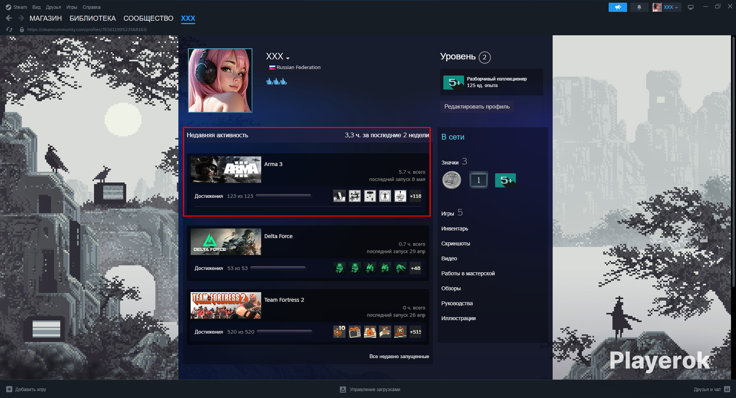This screenshot has width=736, height=398.
Task: Open the Друзья menu
Action: coord(53,7)
